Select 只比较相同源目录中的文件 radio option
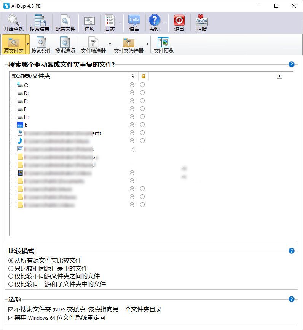The height and width of the screenshot is (330, 303). [x=11, y=268]
